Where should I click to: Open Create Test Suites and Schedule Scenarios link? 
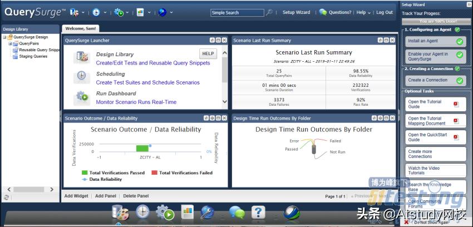pyautogui.click(x=147, y=82)
